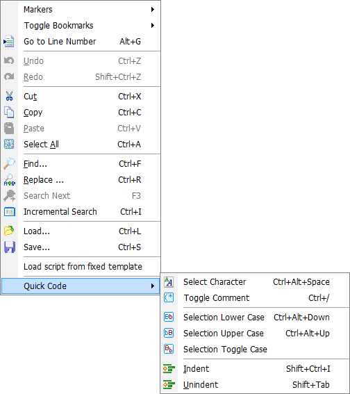Click the Save floppy disk icon
Viewport: 350px width, 394px height.
pyautogui.click(x=10, y=247)
